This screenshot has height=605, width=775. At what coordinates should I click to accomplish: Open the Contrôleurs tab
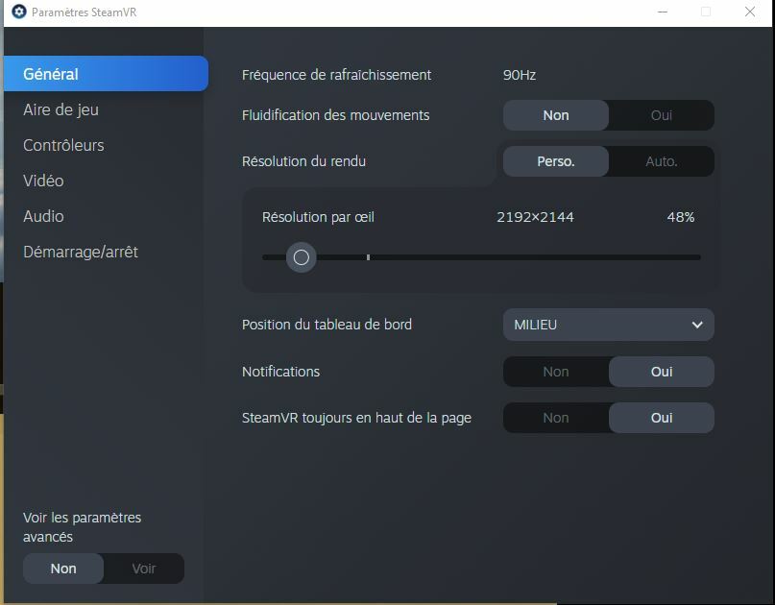(x=63, y=145)
